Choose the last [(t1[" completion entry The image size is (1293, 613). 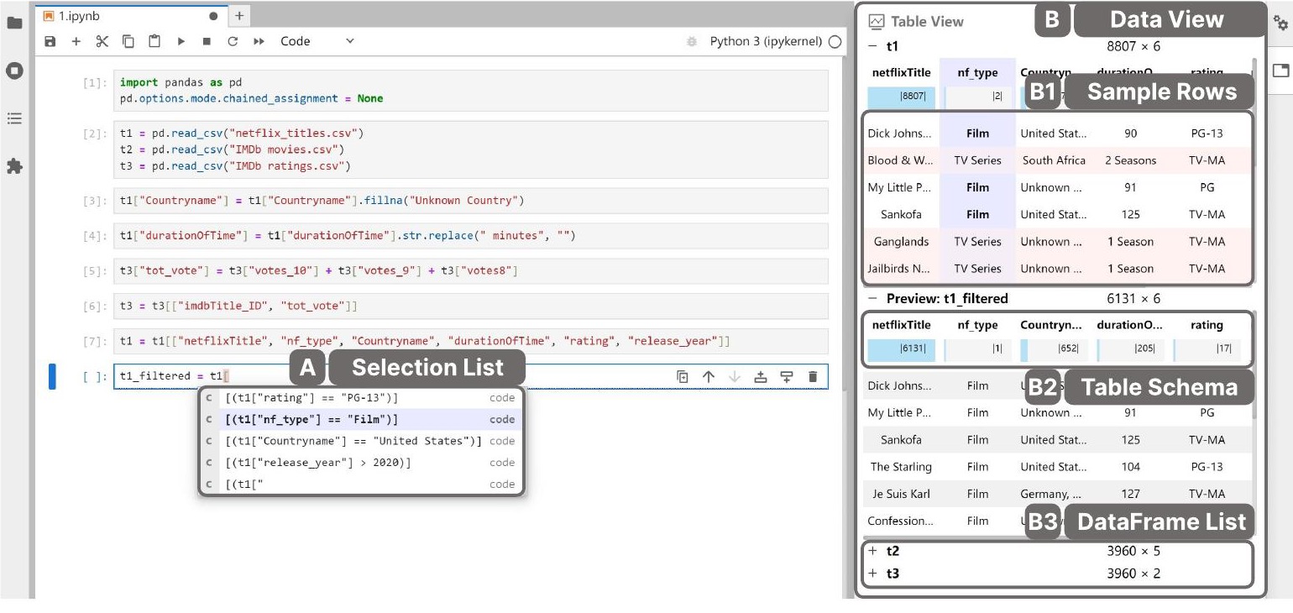pos(361,484)
